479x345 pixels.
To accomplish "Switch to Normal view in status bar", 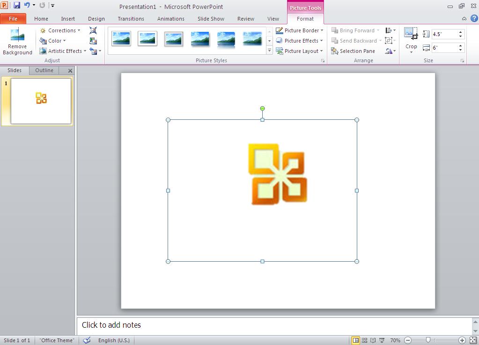I will click(x=355, y=340).
